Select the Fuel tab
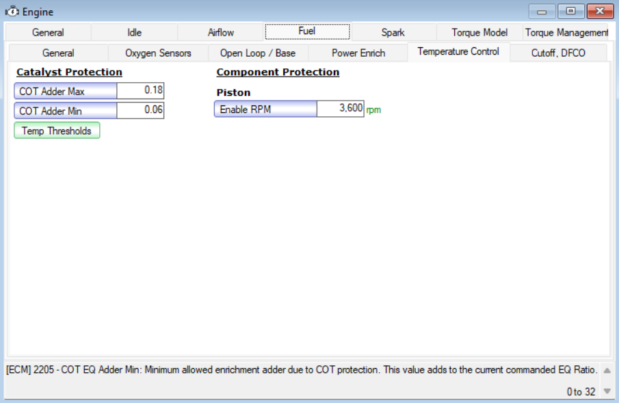The image size is (619, 403). click(307, 31)
